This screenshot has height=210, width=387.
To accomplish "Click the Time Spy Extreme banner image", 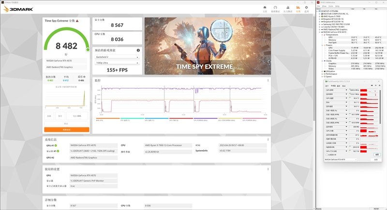I will [x=208, y=46].
